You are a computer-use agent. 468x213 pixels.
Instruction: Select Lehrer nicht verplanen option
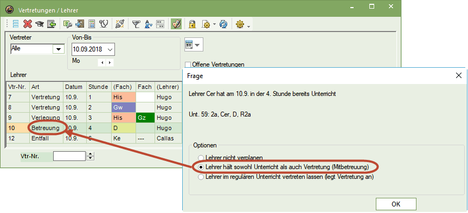(x=201, y=158)
